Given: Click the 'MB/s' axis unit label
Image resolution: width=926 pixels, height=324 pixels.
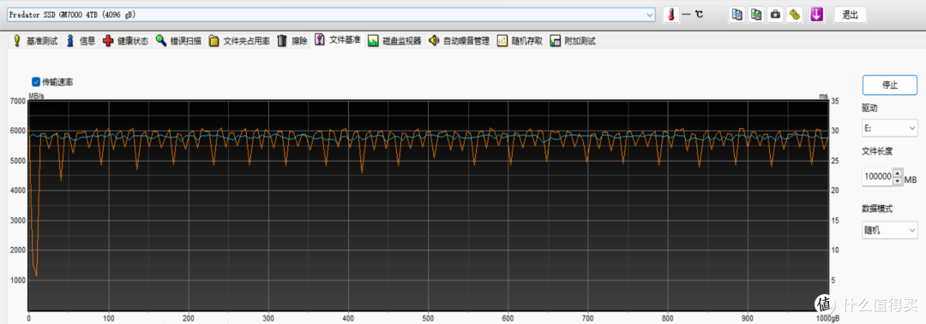Looking at the screenshot, I should (x=37, y=96).
